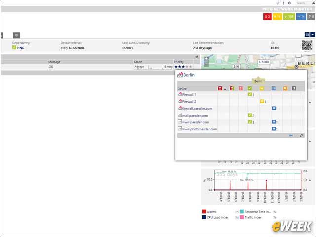Click the sensor mini graph
The height and width of the screenshot is (237, 316).
pos(154,67)
